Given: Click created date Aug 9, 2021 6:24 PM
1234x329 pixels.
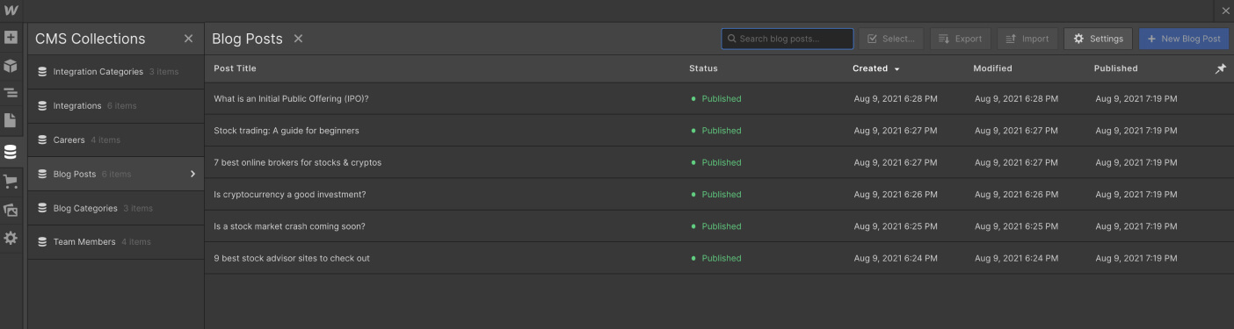Looking at the screenshot, I should pyautogui.click(x=896, y=259).
